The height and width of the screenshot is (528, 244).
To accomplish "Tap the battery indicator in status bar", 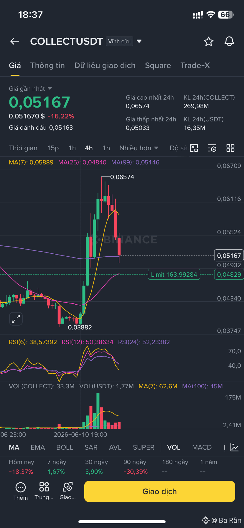I will click(226, 14).
